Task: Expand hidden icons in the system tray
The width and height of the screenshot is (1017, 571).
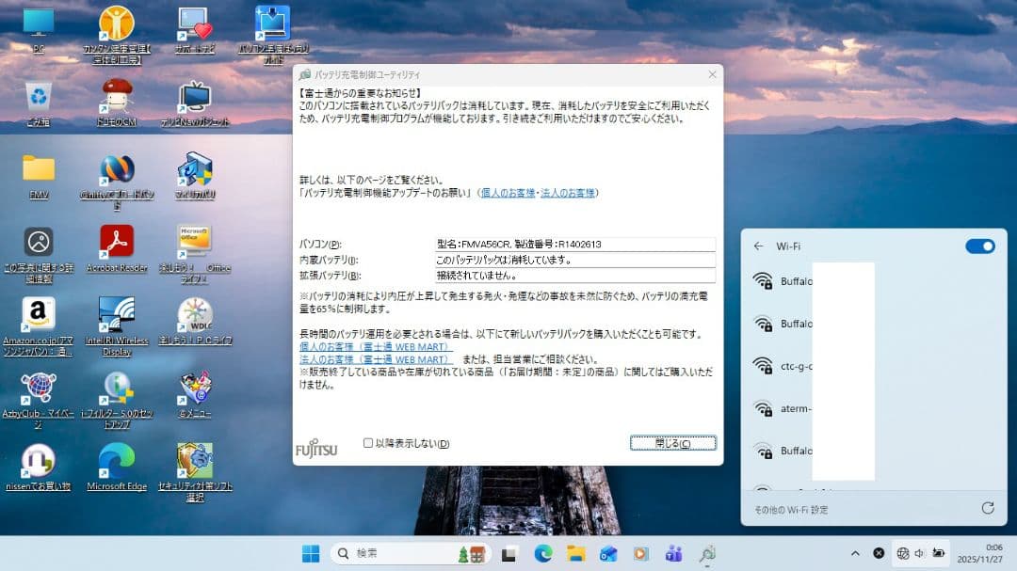Action: coord(855,553)
